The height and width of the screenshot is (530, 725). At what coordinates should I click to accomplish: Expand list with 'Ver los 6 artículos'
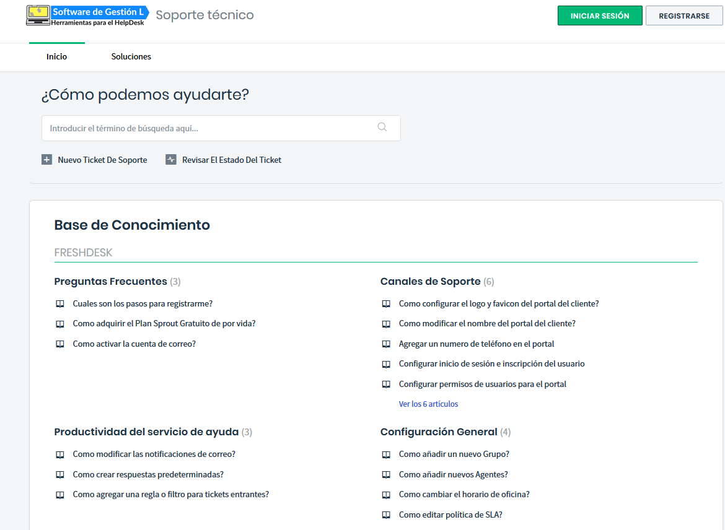click(428, 404)
